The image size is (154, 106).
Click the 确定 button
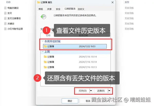(70, 101)
